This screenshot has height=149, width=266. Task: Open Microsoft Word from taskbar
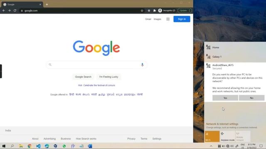click(x=90, y=146)
